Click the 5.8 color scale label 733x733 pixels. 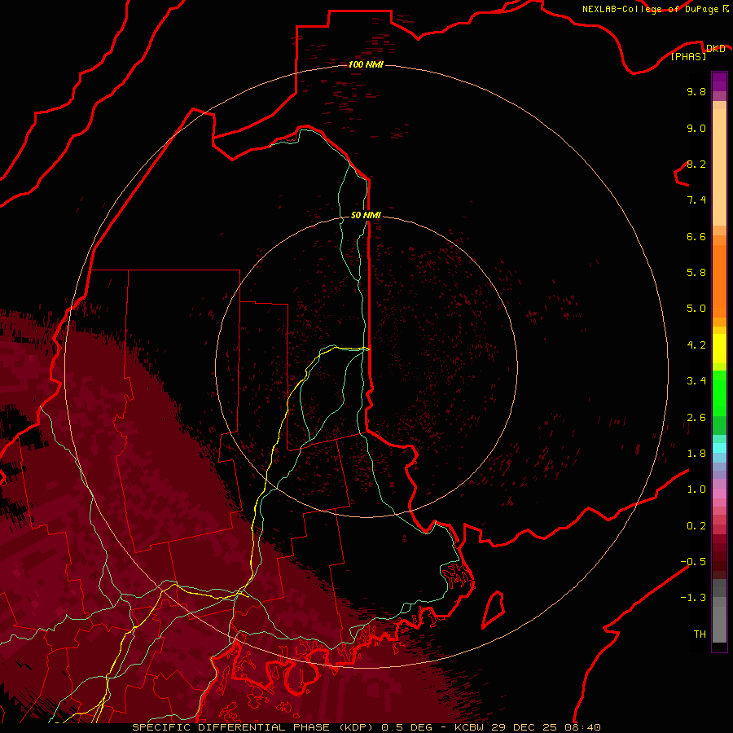[x=696, y=273]
